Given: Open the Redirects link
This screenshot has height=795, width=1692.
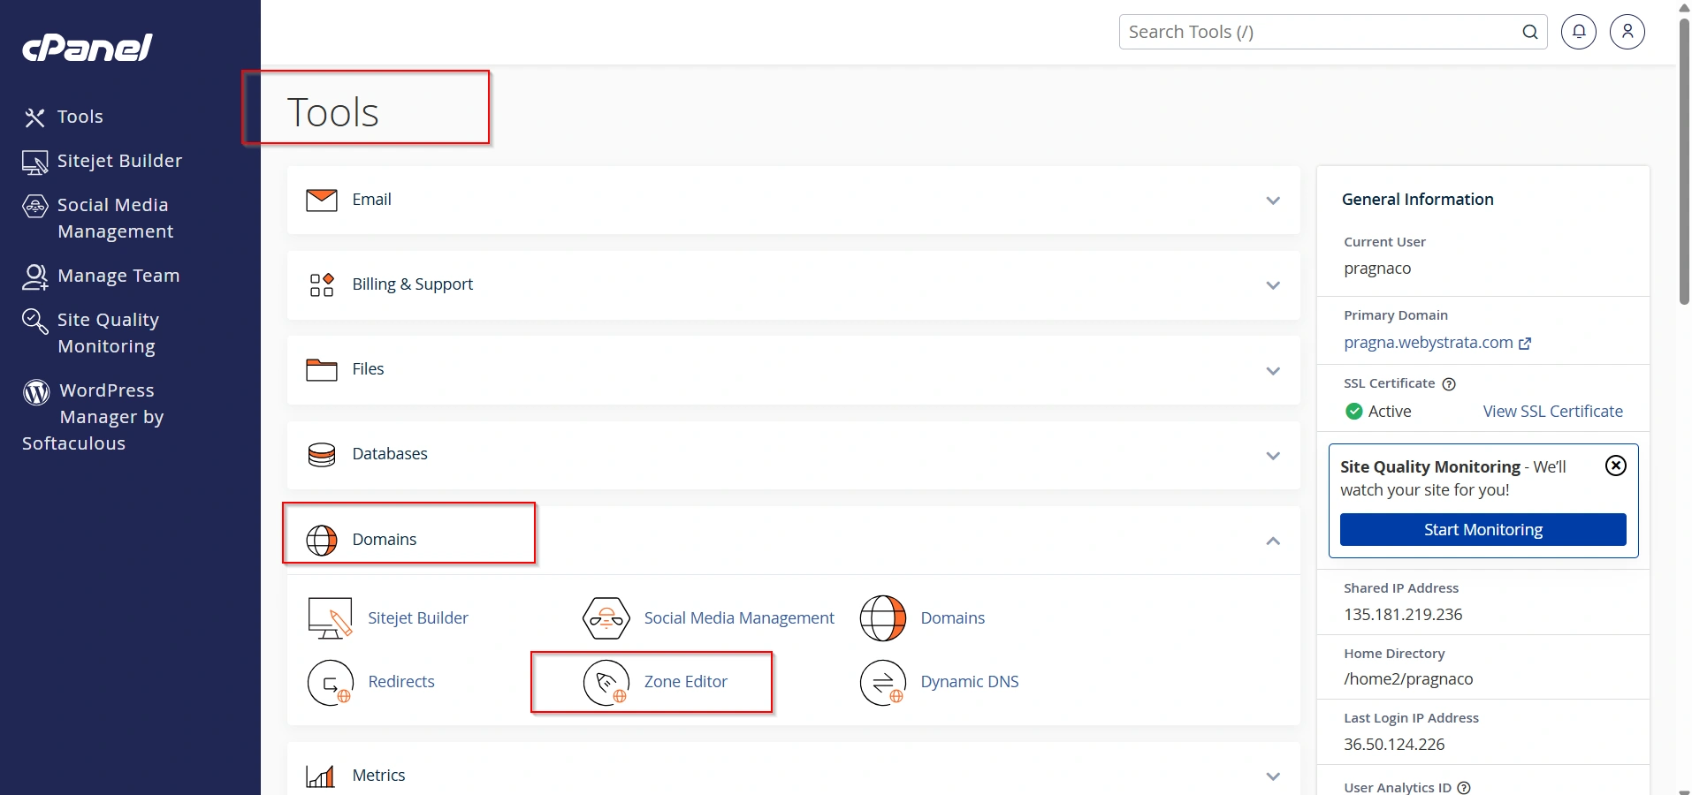Looking at the screenshot, I should (401, 681).
